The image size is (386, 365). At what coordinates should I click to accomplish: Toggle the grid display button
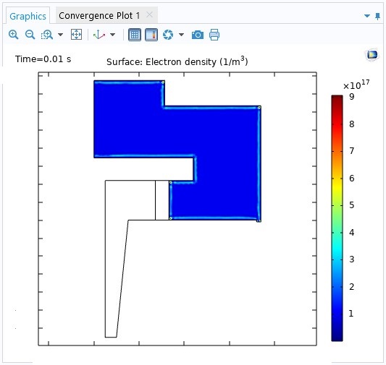coord(135,35)
